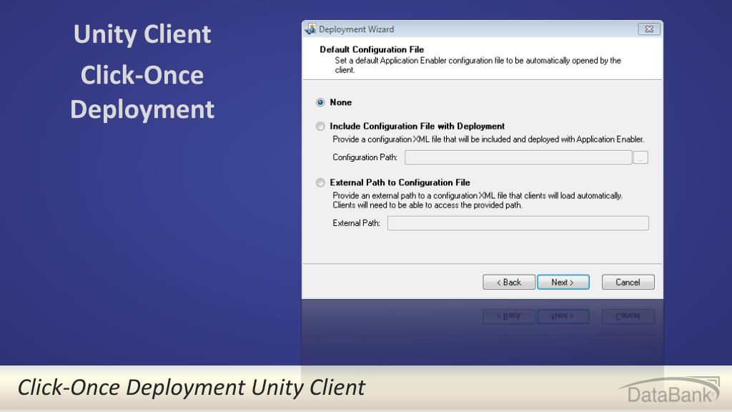The height and width of the screenshot is (412, 732).
Task: Open the browse button beside Configuration Path
Action: [x=640, y=158]
